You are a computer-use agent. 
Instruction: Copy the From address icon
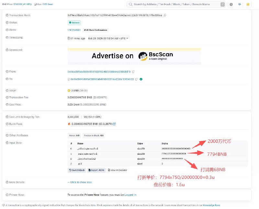click(133, 71)
